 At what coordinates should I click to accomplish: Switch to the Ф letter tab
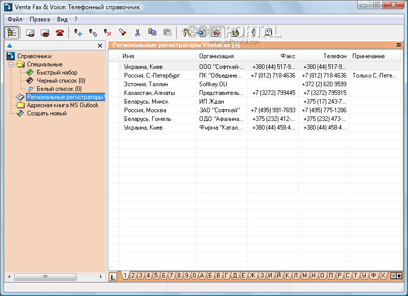coord(373,276)
